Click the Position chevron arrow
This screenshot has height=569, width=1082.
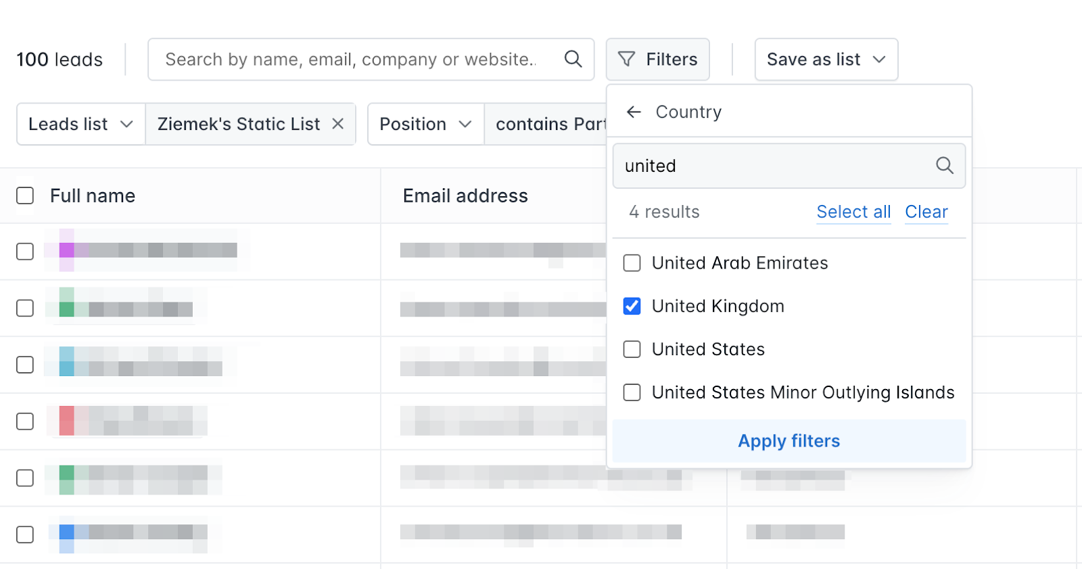pyautogui.click(x=465, y=124)
